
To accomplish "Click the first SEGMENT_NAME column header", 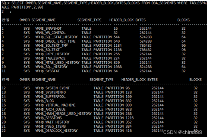I will [x=44, y=20].
